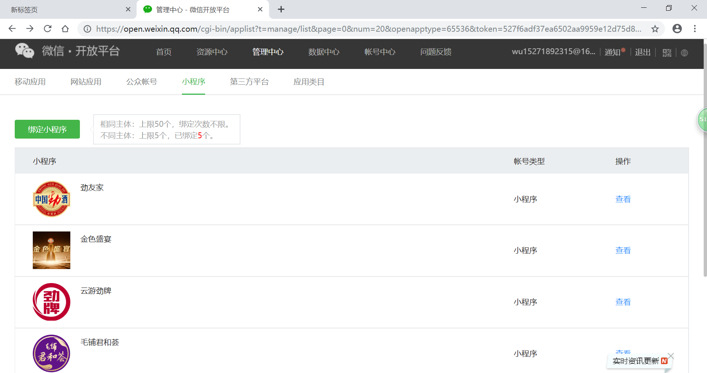The image size is (707, 373).
Task: Go back to the previous page
Action: [12, 29]
